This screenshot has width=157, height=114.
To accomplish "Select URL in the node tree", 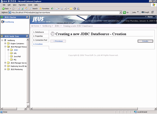I will tap(15, 53).
